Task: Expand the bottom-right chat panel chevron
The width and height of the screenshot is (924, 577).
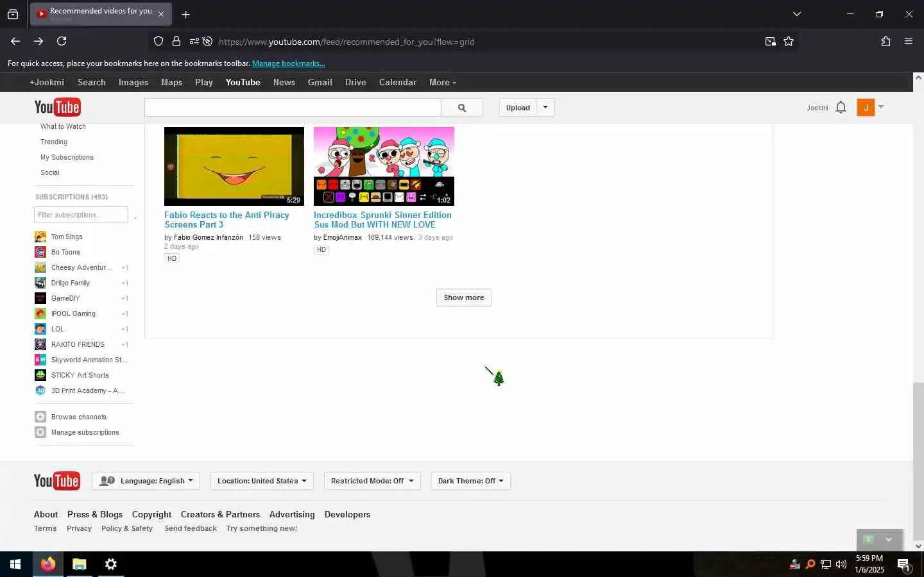Action: tap(889, 540)
